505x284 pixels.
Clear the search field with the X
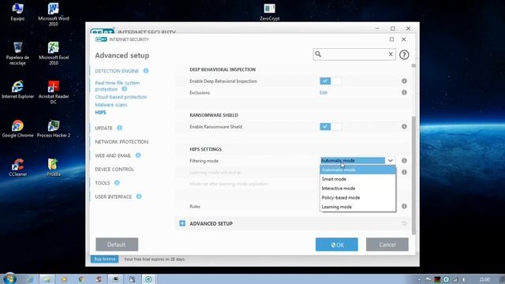pyautogui.click(x=391, y=54)
